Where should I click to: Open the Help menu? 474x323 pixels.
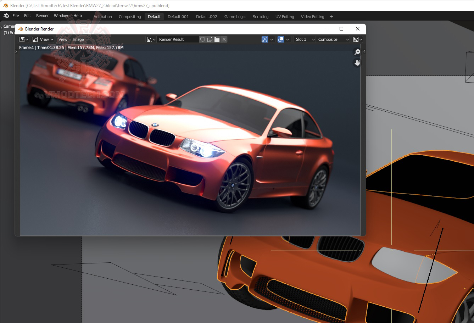pos(77,16)
